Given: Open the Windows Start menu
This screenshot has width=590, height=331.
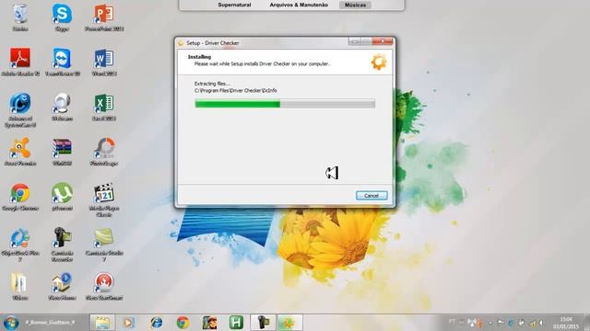Looking at the screenshot, I should click(11, 323).
